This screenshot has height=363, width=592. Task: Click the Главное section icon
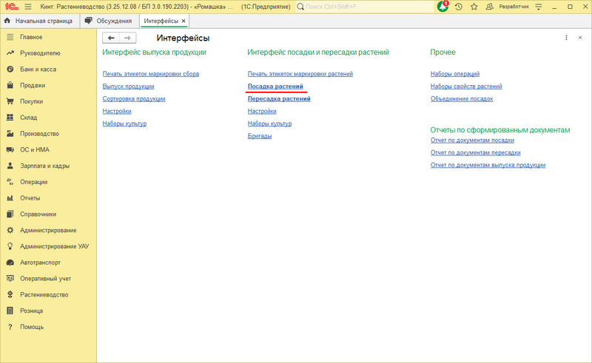pos(10,37)
